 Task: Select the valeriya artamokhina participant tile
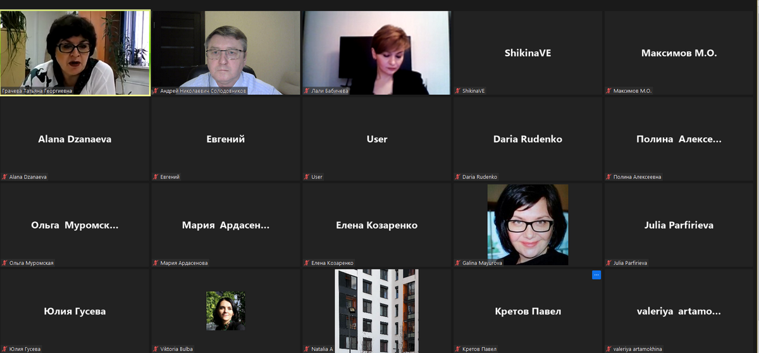click(681, 311)
